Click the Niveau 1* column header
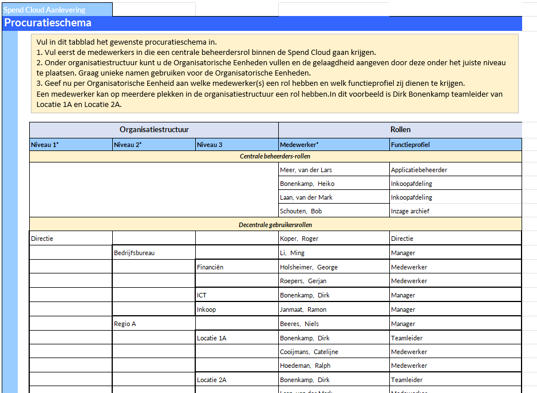 [70, 145]
